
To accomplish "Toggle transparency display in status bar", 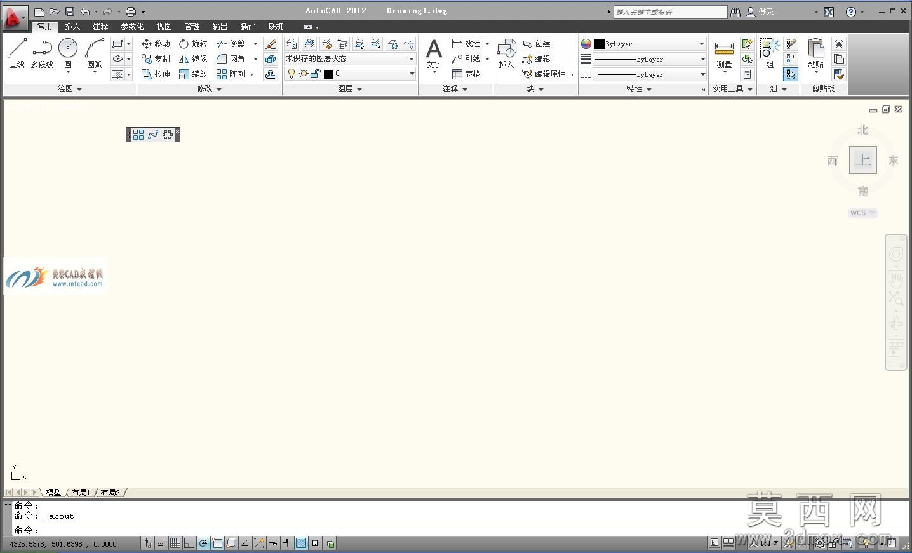I will (x=301, y=543).
